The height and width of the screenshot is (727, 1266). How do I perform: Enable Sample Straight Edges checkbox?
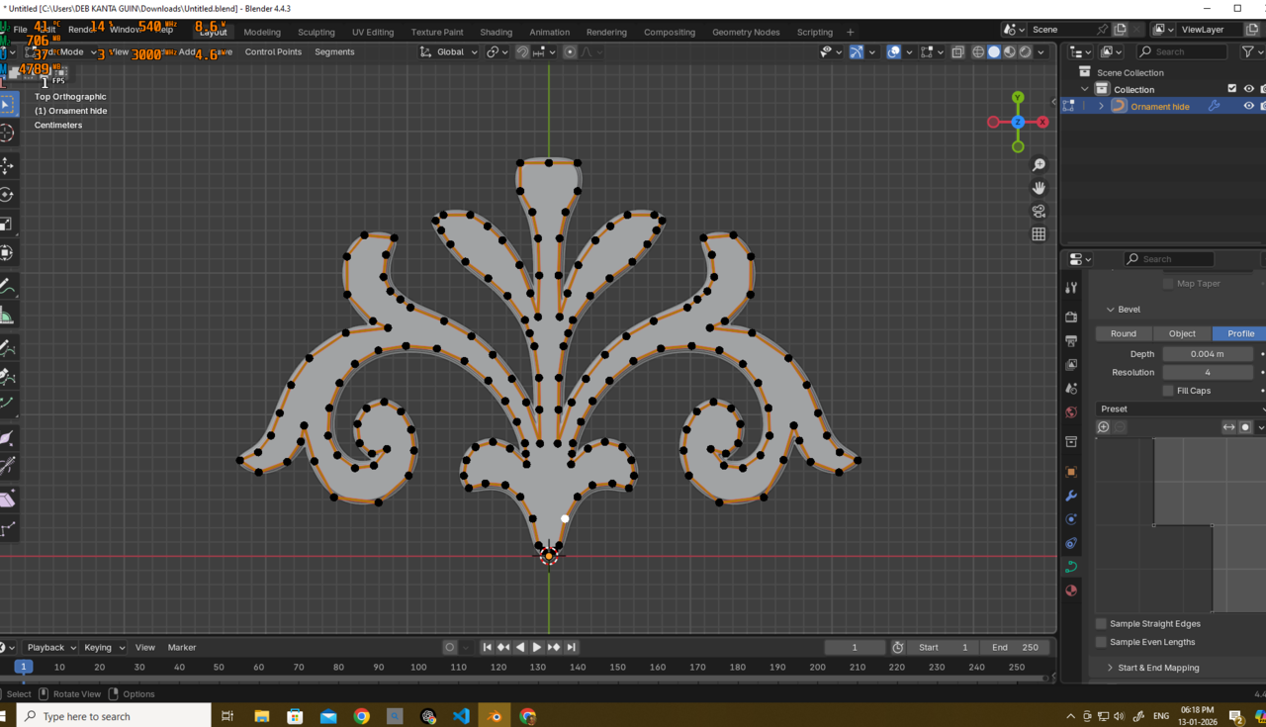coord(1101,624)
